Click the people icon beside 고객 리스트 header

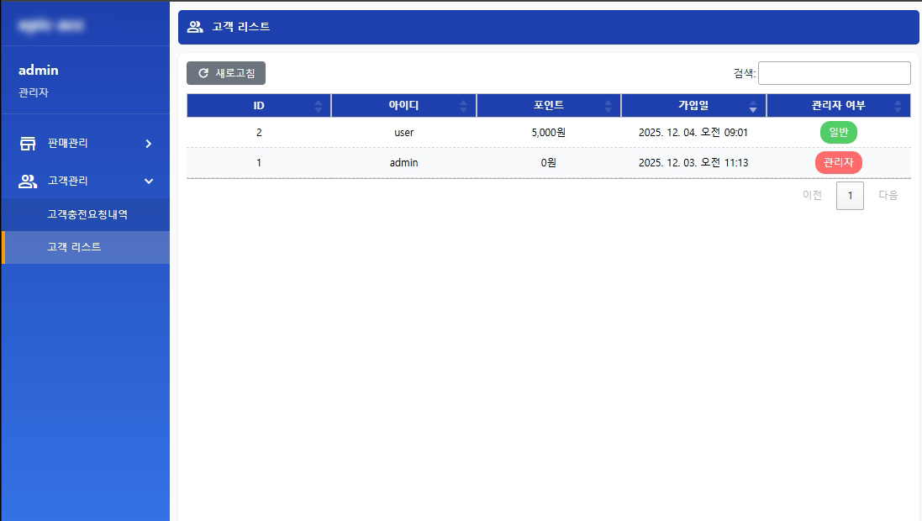pos(194,26)
